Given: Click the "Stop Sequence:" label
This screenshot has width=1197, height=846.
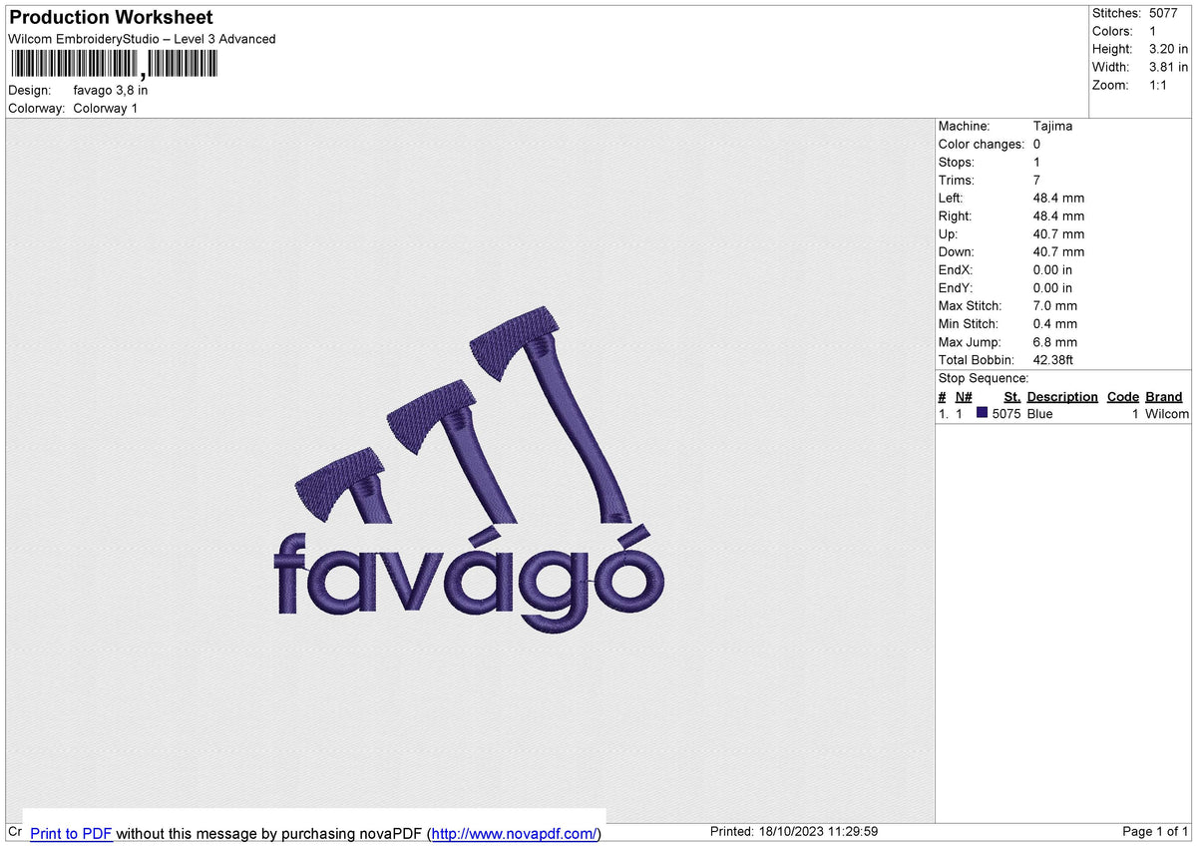Looking at the screenshot, I should coord(984,378).
